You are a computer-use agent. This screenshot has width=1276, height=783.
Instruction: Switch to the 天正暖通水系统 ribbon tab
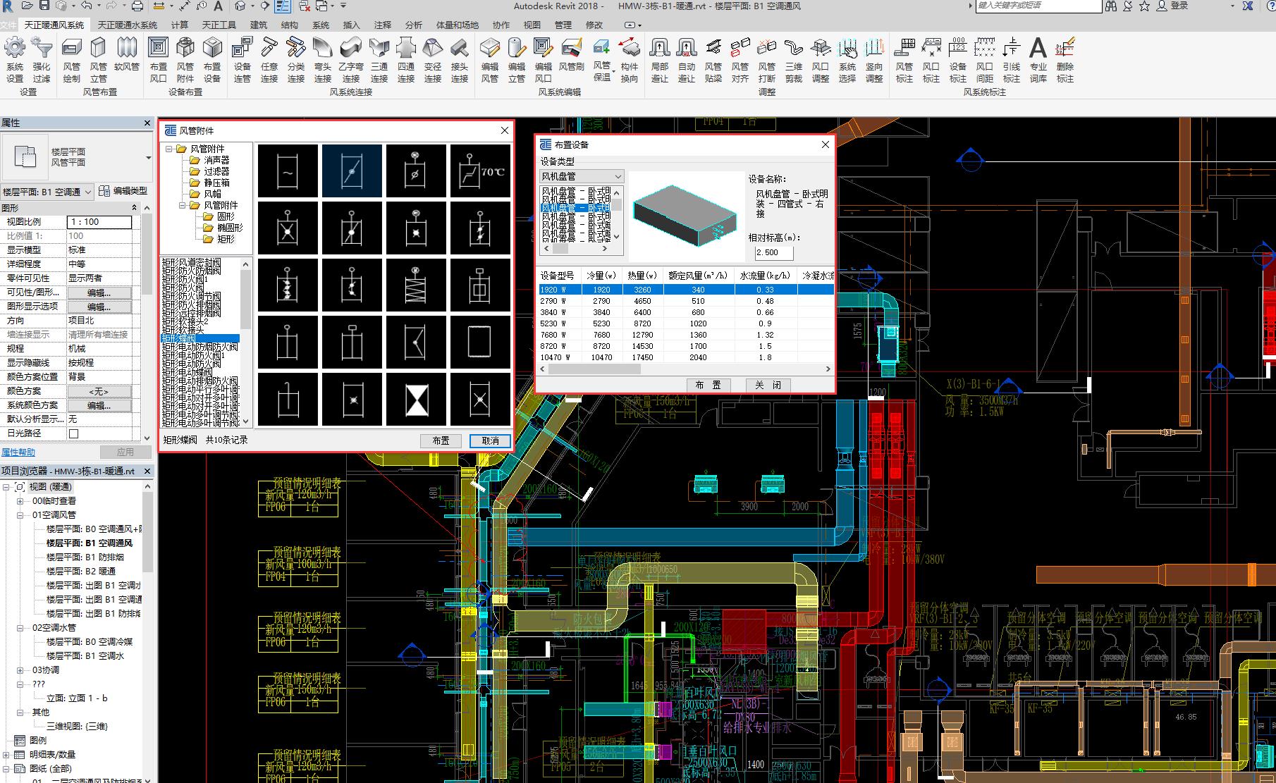pyautogui.click(x=128, y=25)
